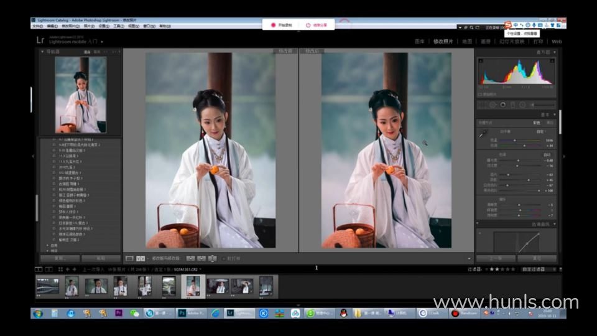Click the Lightroom taskbar button
The image size is (597, 336).
[x=239, y=313]
